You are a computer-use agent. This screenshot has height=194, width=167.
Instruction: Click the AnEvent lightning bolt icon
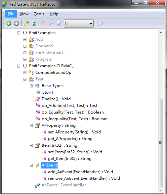(x=37, y=165)
